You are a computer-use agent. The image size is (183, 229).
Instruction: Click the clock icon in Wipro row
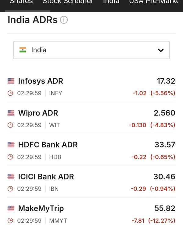pos(10,125)
